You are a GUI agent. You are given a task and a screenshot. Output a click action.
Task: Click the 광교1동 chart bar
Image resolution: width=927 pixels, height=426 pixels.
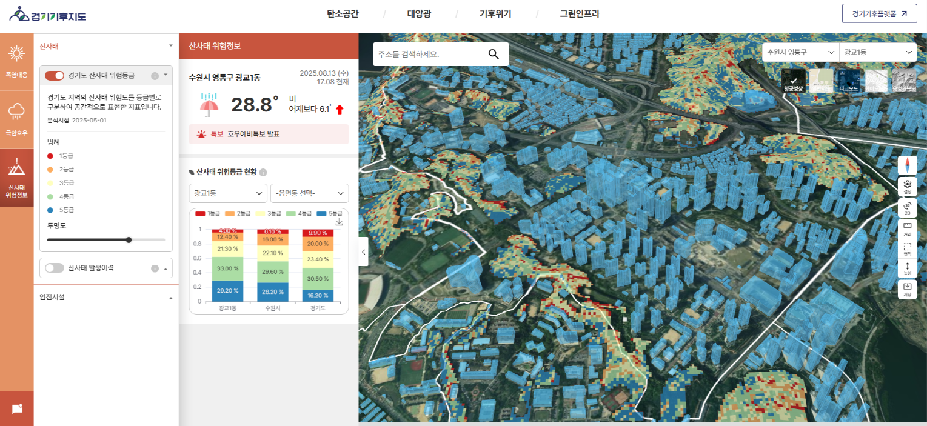coord(227,265)
